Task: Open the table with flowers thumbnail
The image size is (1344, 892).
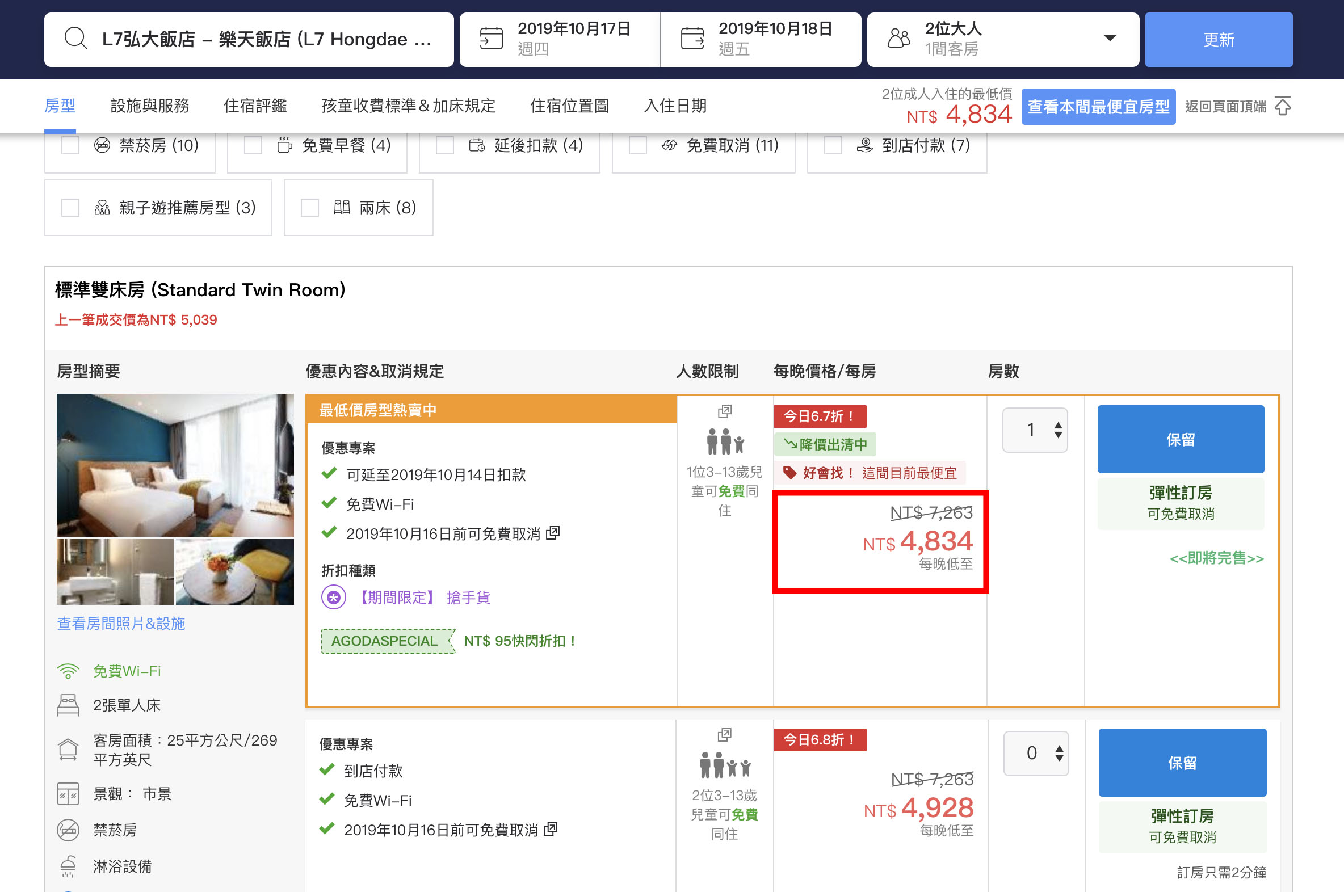Action: (x=235, y=572)
